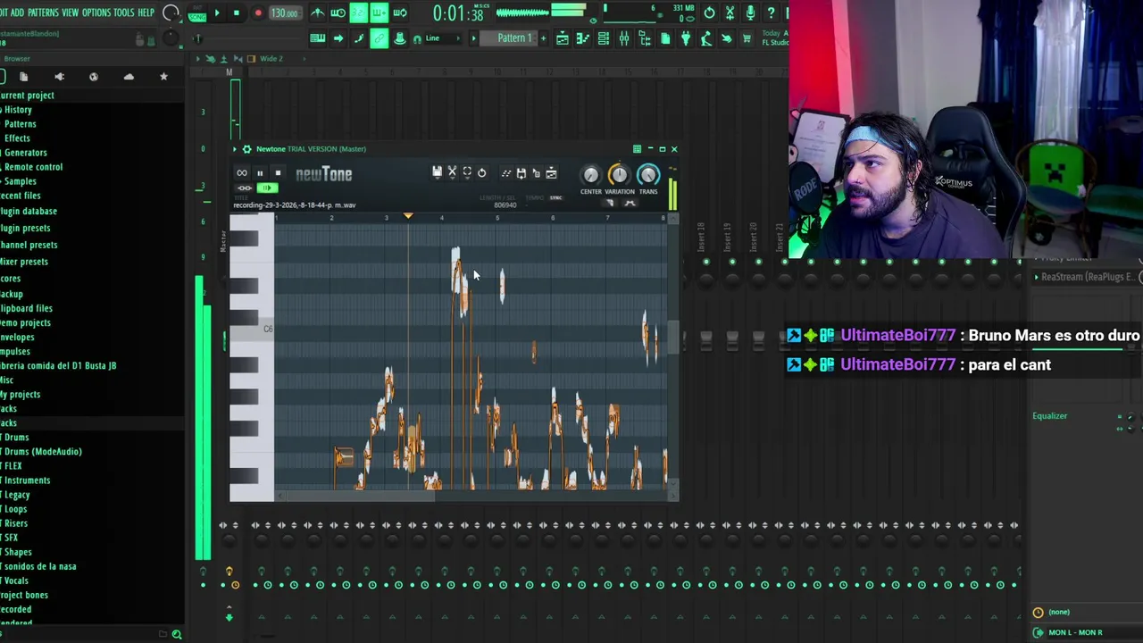Open the audio editor scissors icon in top toolbar
The image size is (1143, 643).
click(730, 13)
